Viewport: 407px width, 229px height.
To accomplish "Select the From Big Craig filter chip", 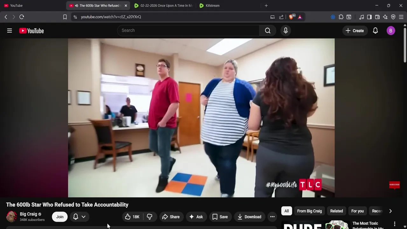I will 309,211.
